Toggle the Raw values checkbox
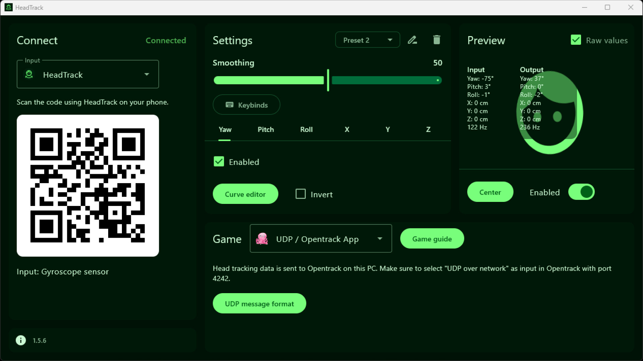The height and width of the screenshot is (361, 643). (x=576, y=40)
